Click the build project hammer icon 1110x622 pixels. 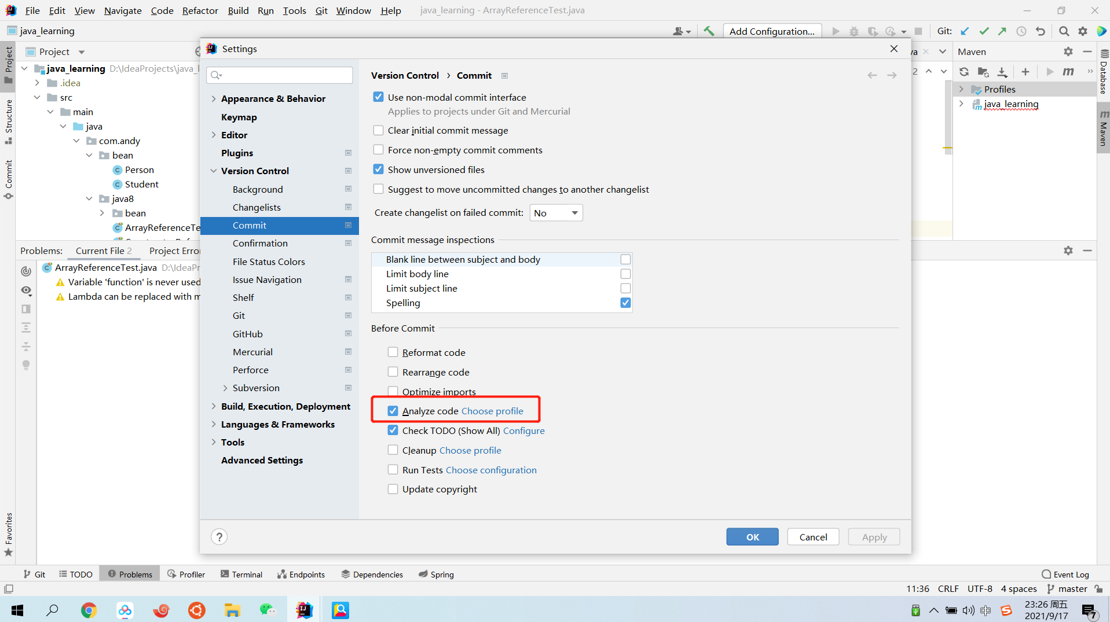pos(709,31)
